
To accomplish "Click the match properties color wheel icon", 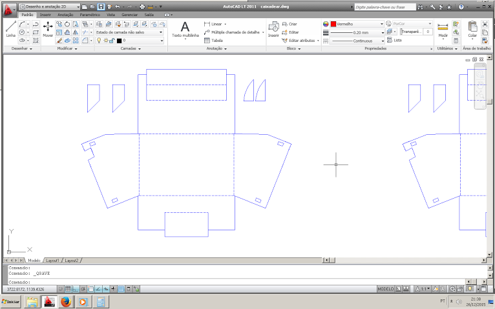I will click(x=326, y=24).
